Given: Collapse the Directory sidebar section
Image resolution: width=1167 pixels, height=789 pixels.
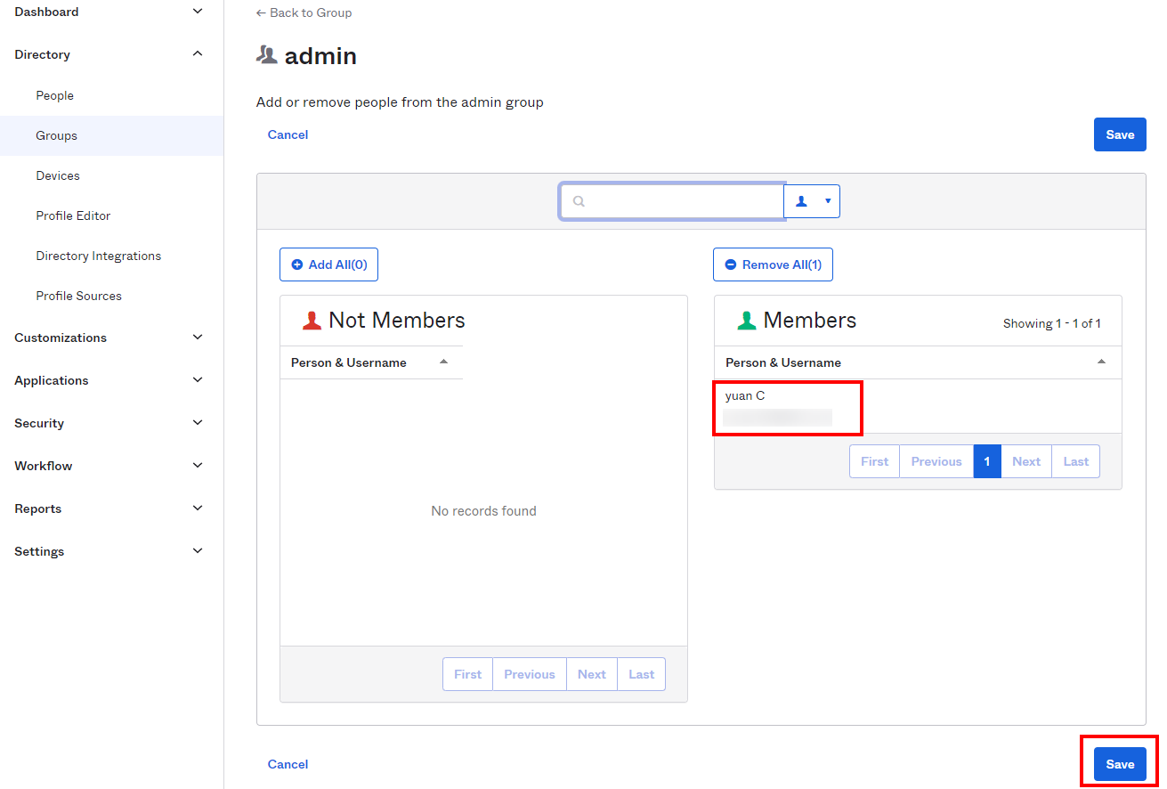Looking at the screenshot, I should [198, 54].
